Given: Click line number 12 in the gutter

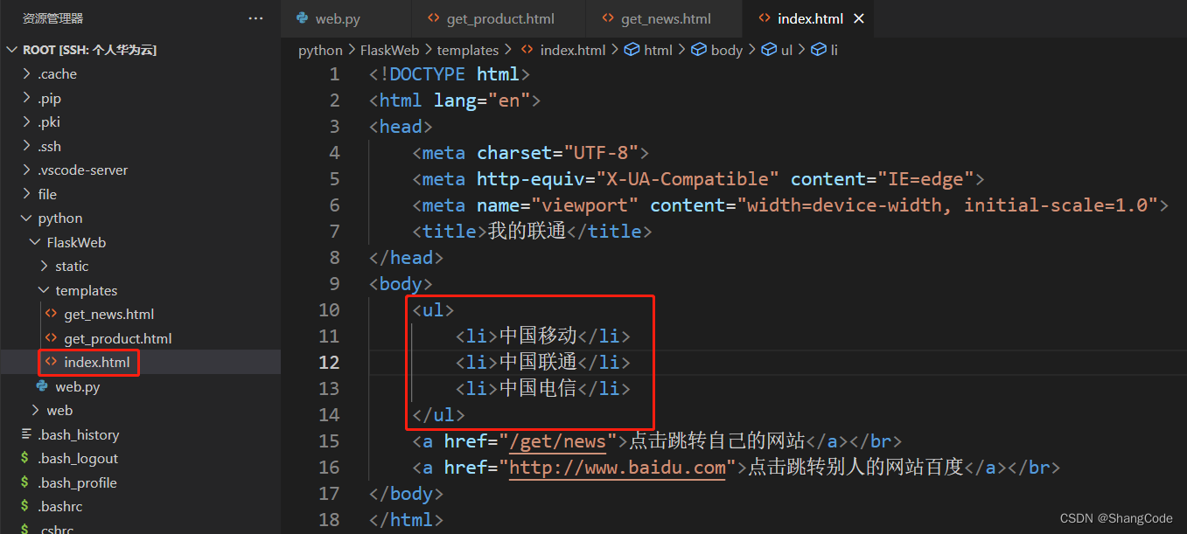Looking at the screenshot, I should point(329,362).
